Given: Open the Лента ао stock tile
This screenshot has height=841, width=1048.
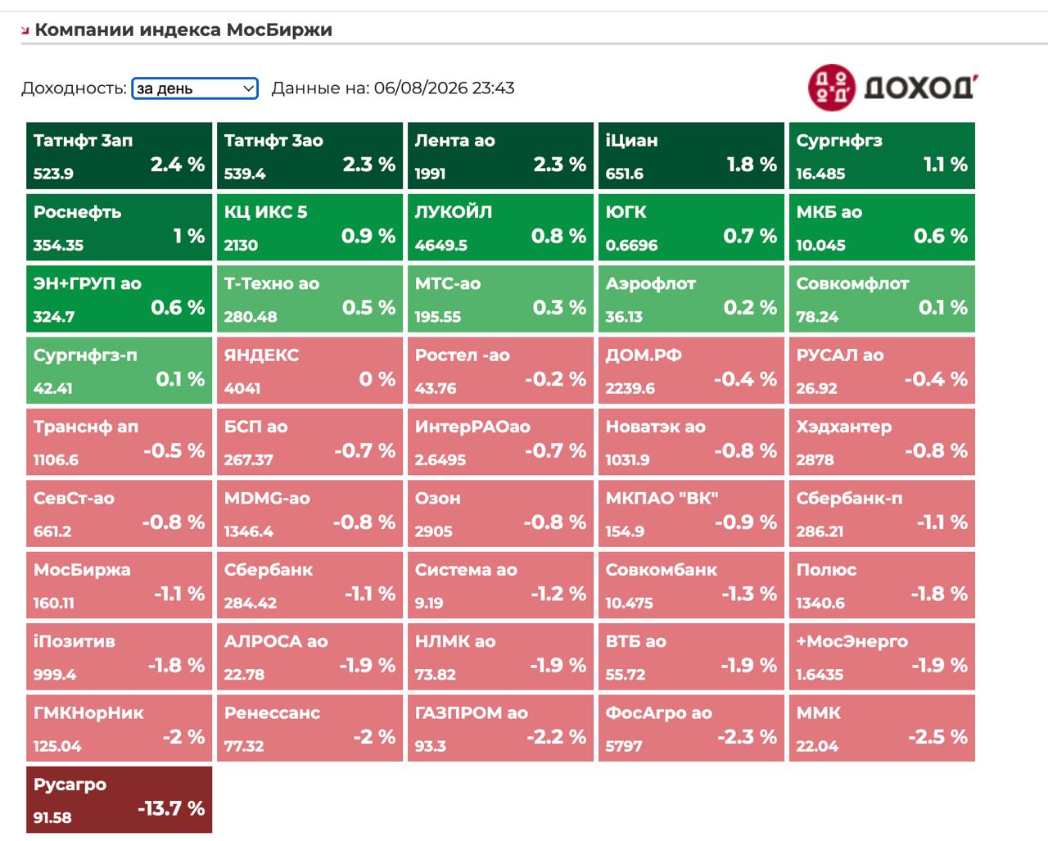Looking at the screenshot, I should [x=500, y=156].
